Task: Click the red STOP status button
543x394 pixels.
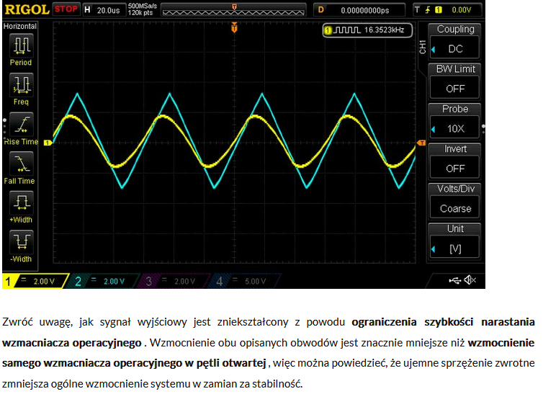Action: coord(66,9)
